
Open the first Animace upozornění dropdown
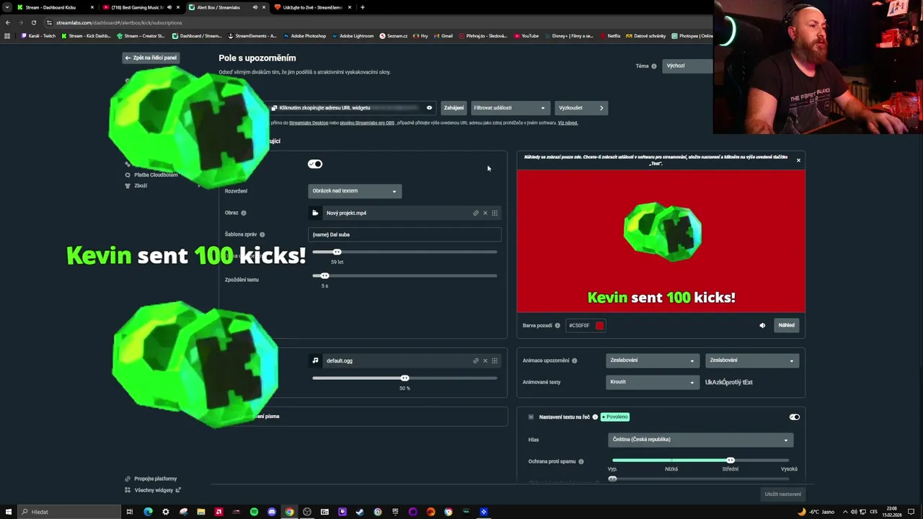click(652, 360)
